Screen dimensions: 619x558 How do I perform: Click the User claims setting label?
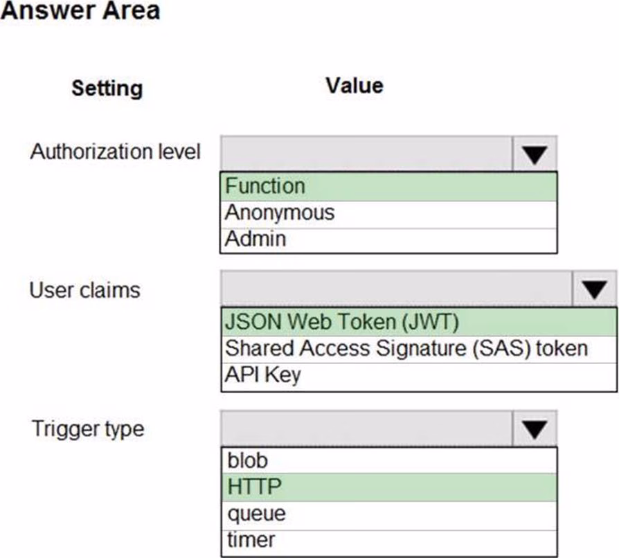pos(84,290)
